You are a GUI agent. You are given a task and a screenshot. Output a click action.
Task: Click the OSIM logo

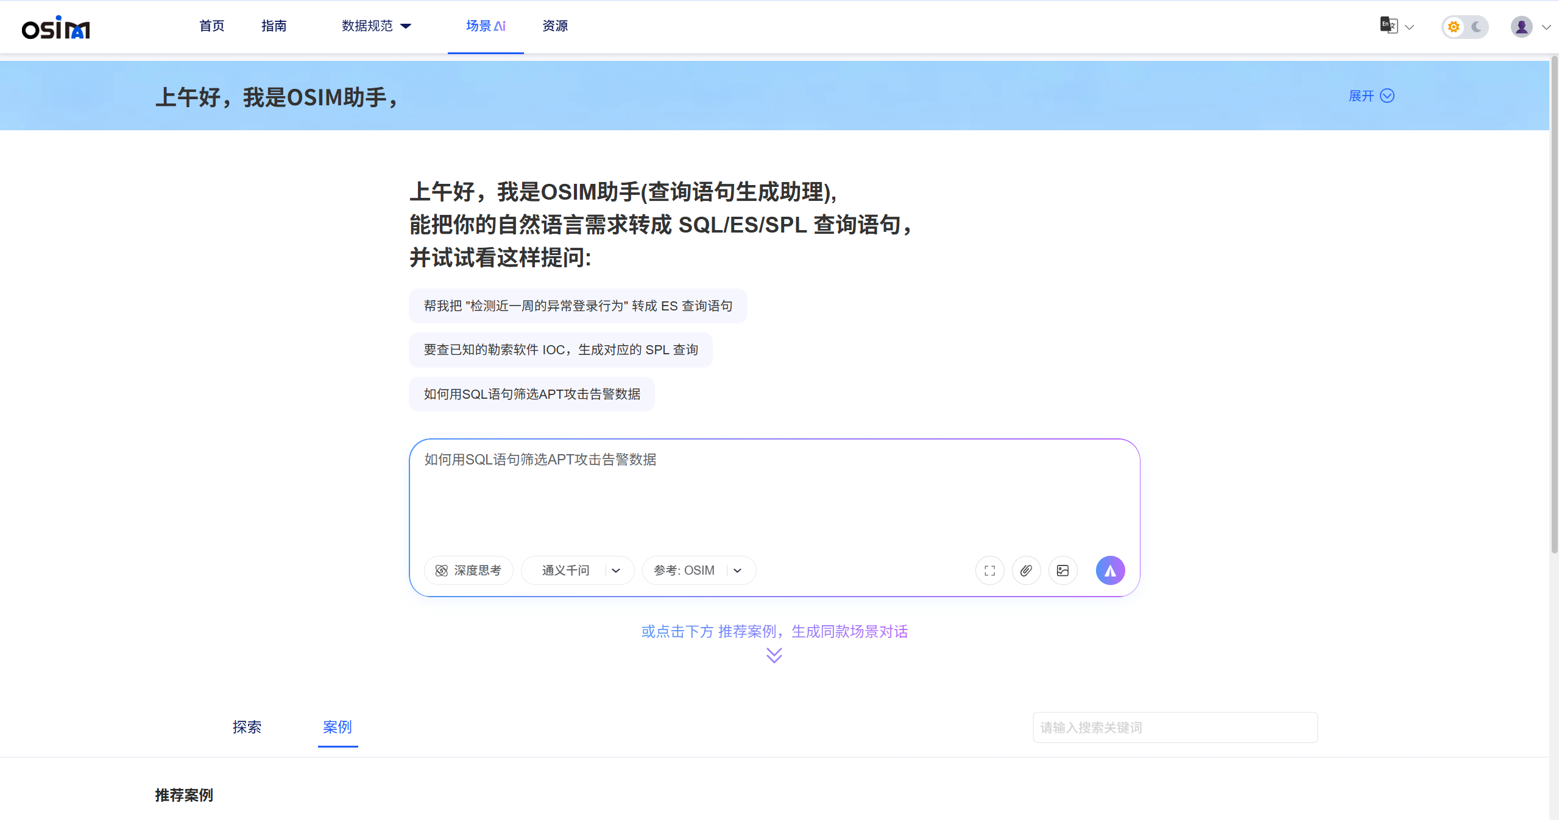click(55, 27)
